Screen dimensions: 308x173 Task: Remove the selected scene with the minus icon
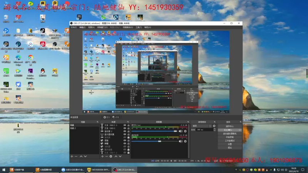(x=76, y=156)
